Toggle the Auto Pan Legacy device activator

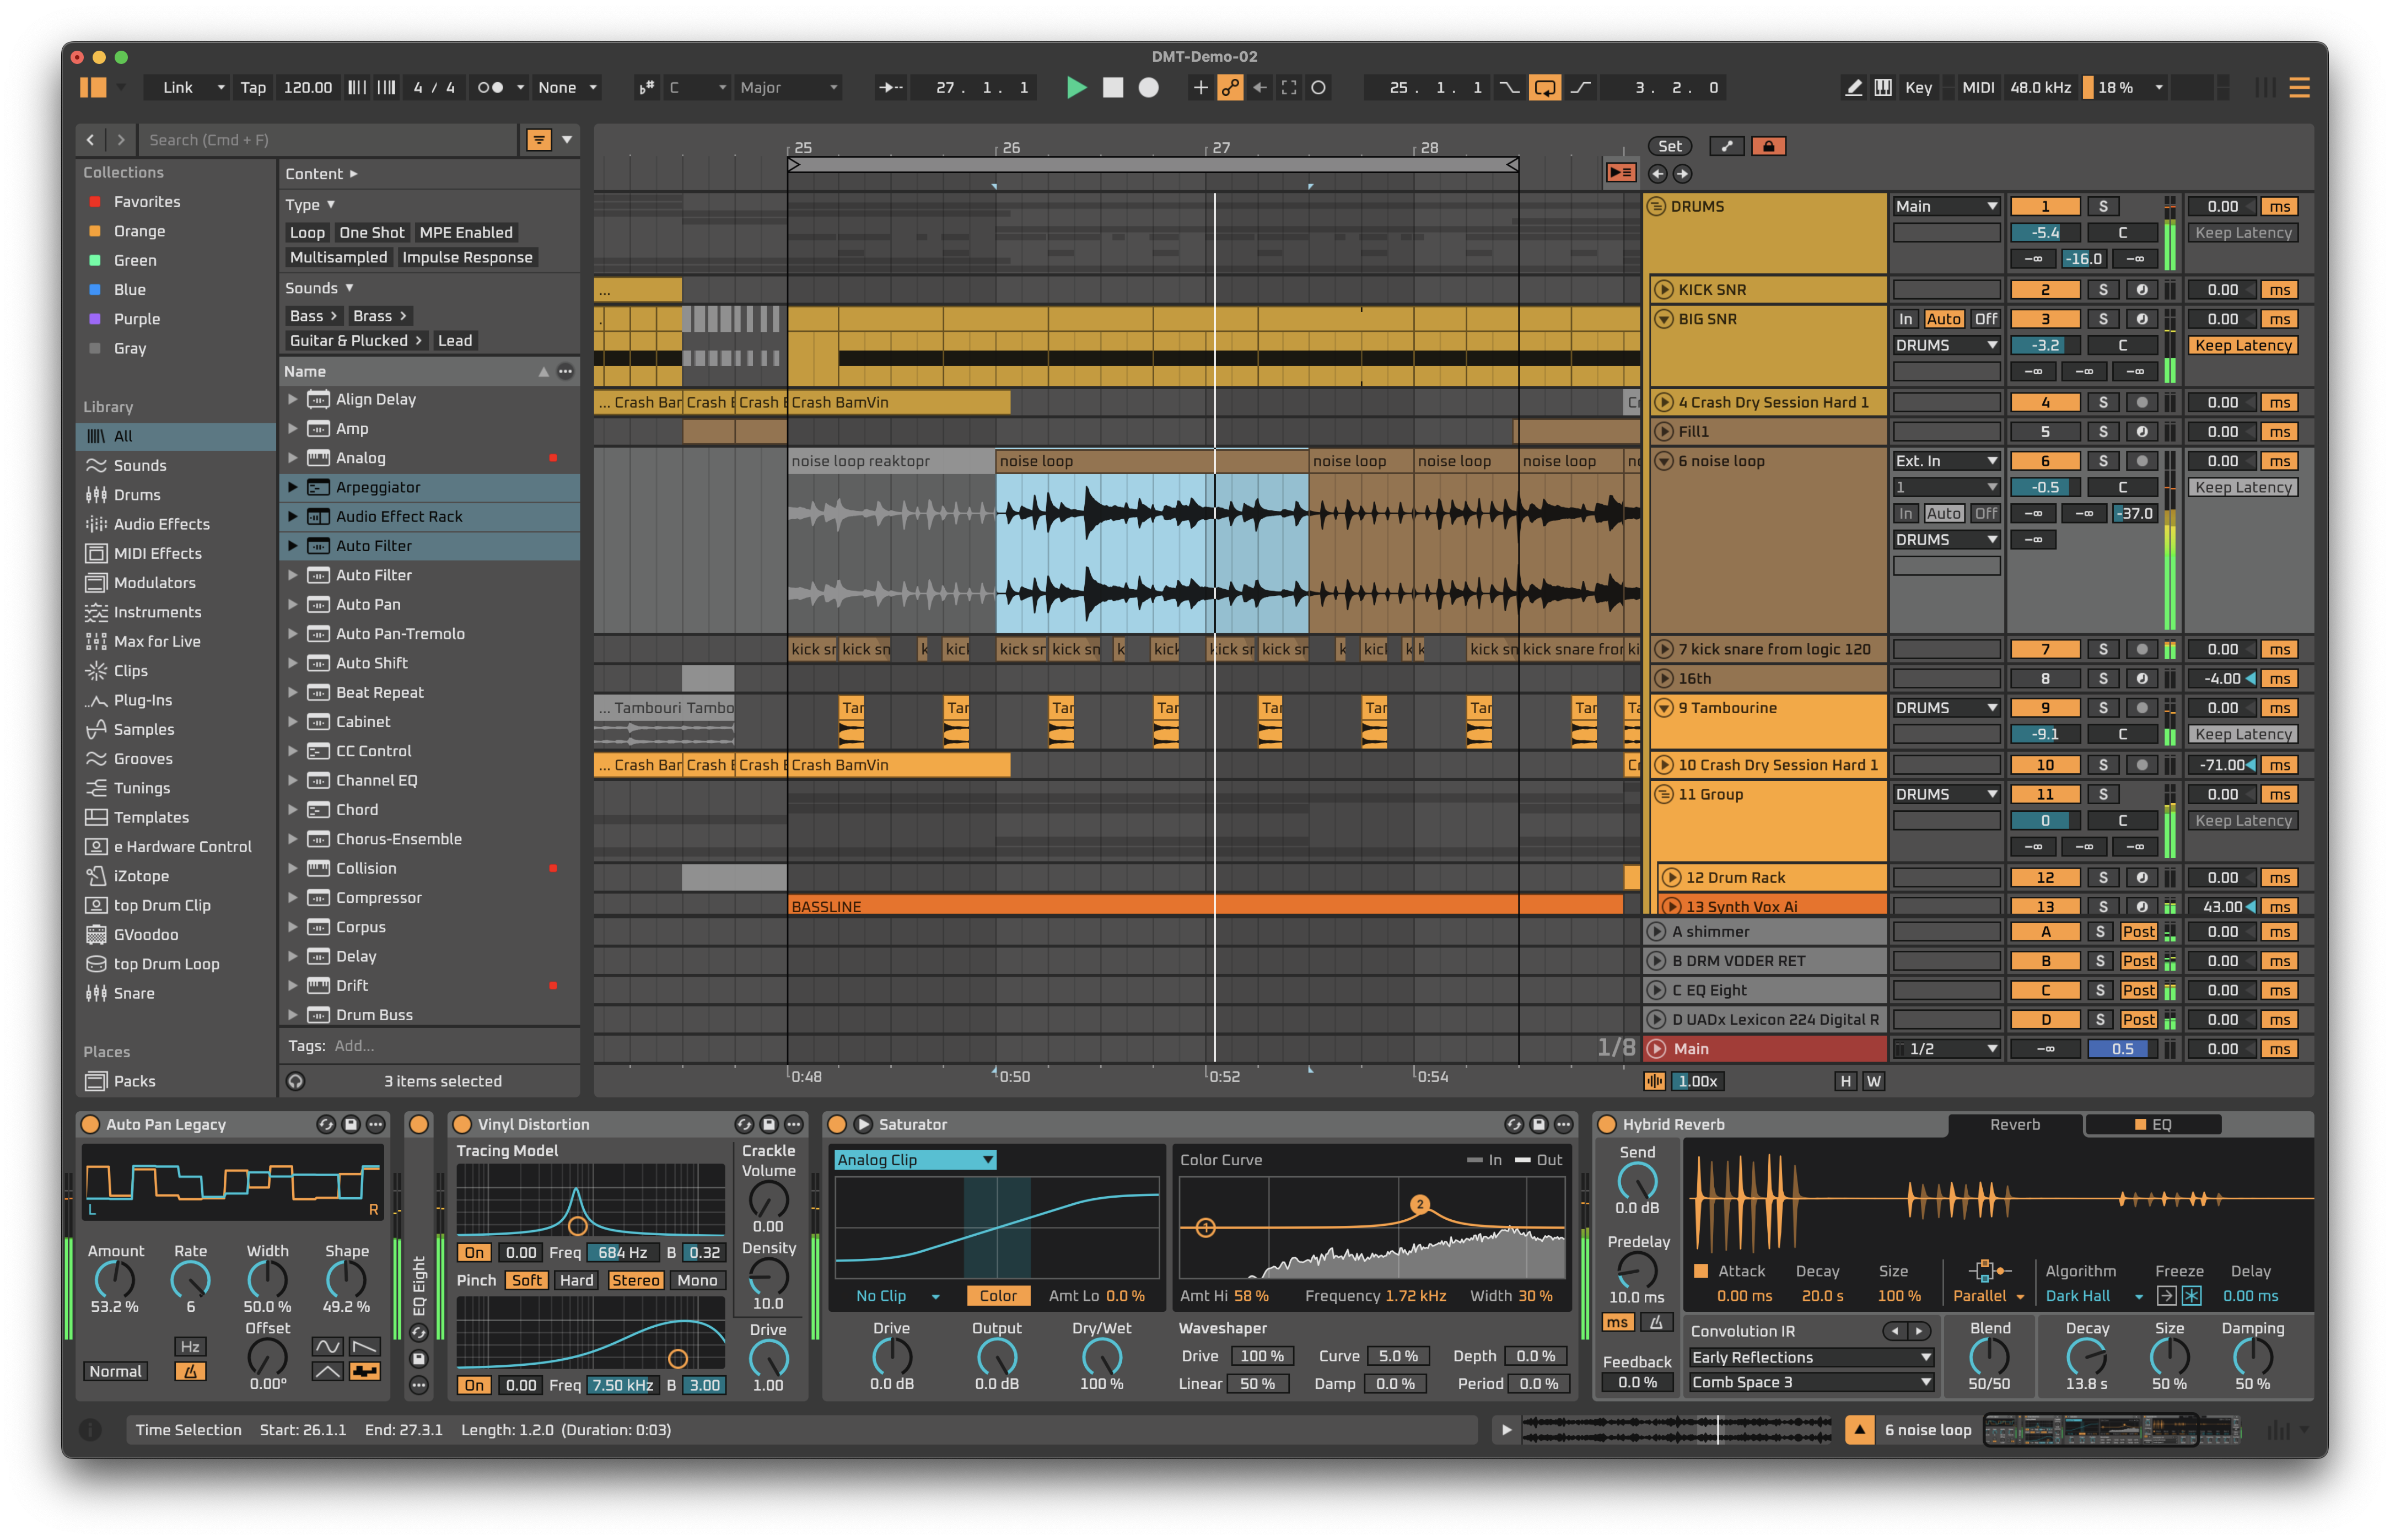tap(90, 1125)
